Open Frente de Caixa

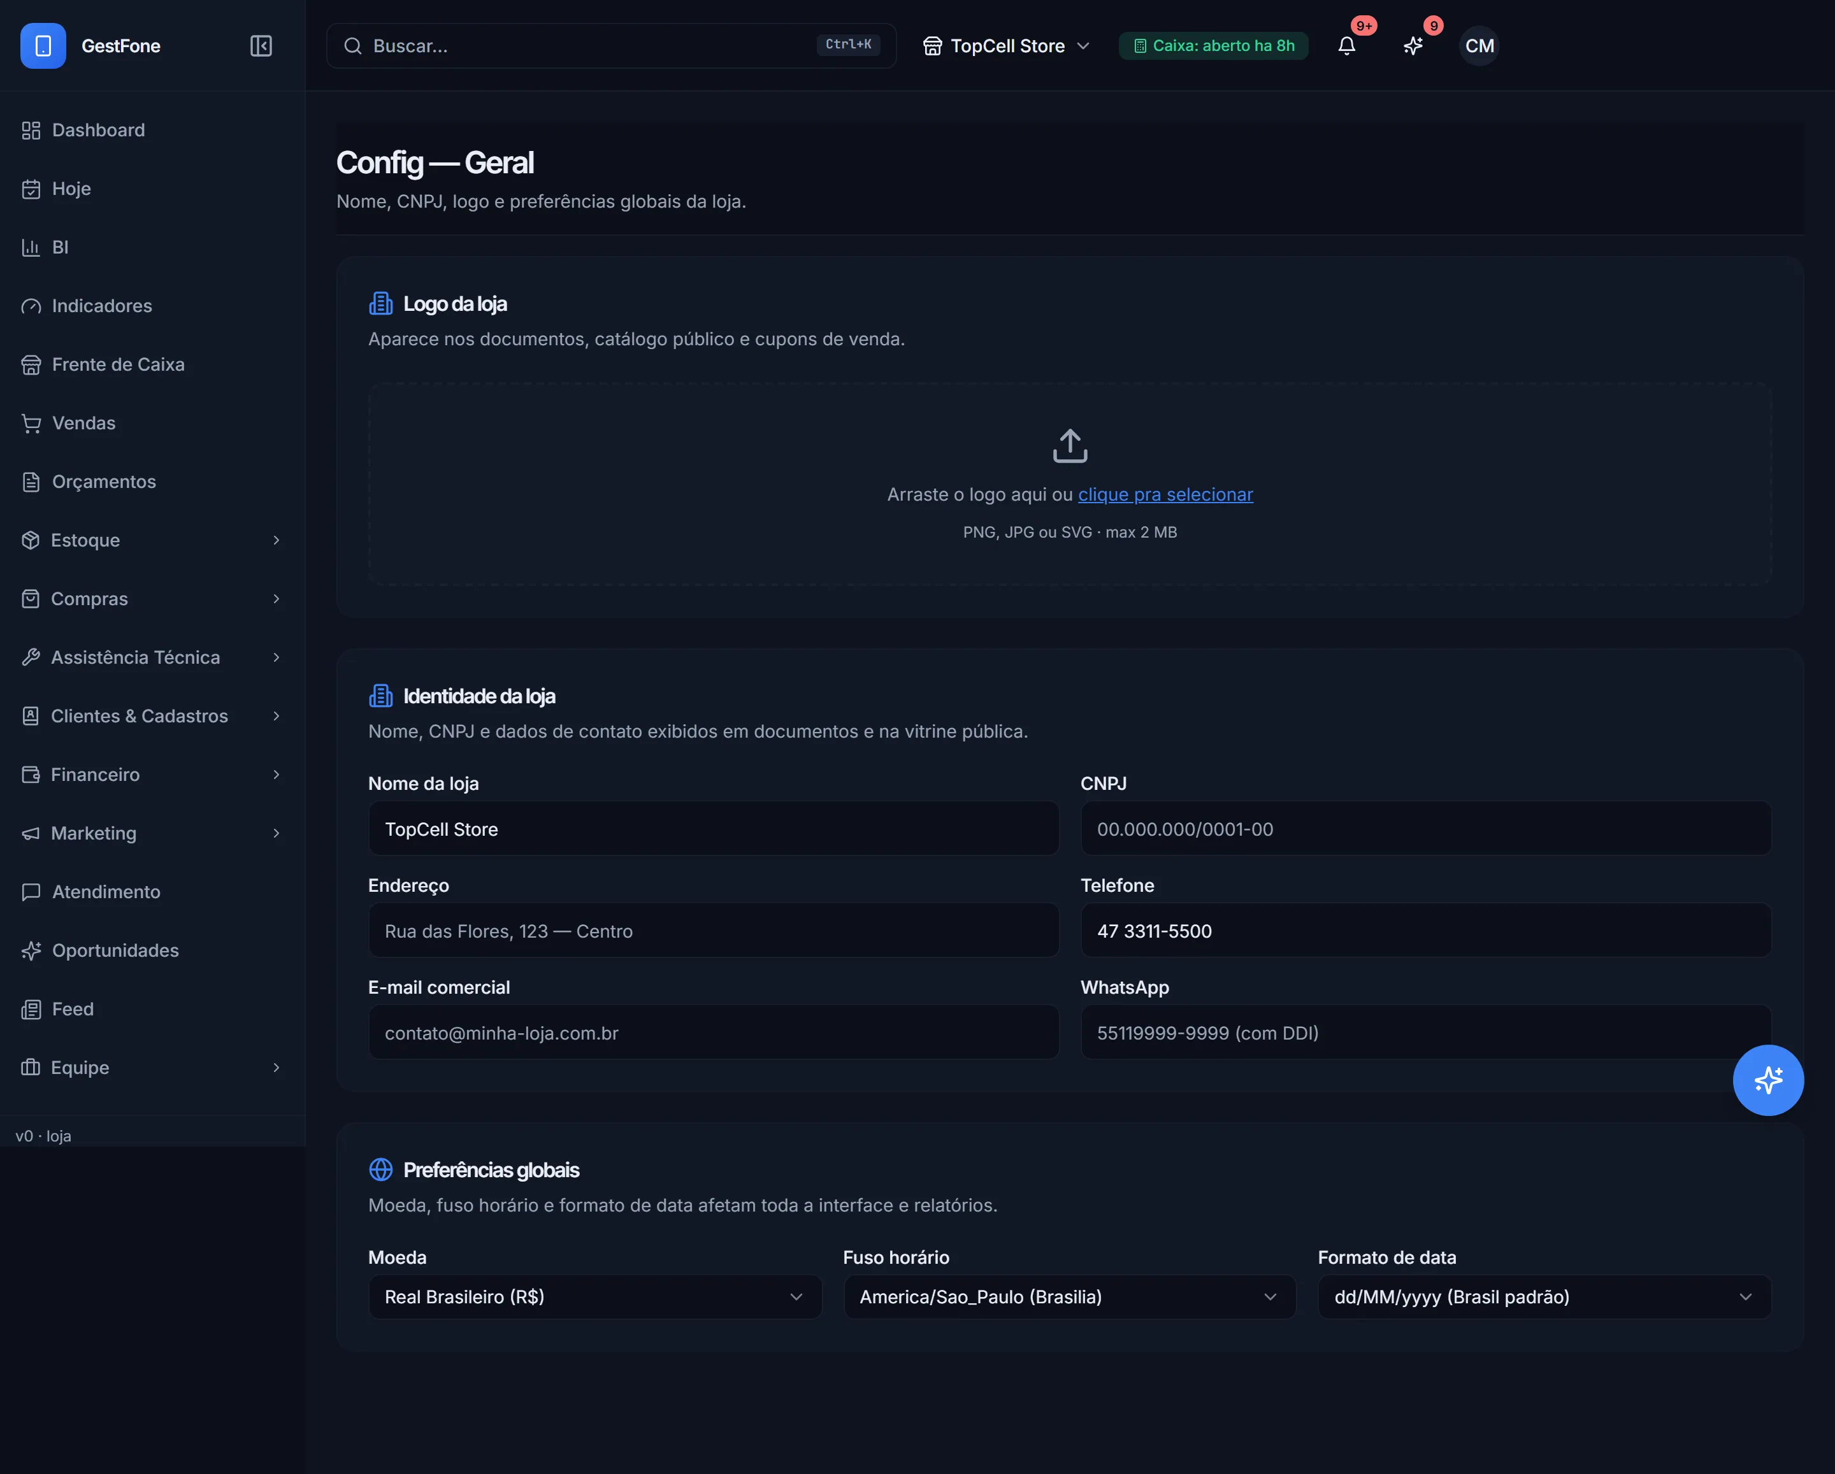[x=152, y=364]
